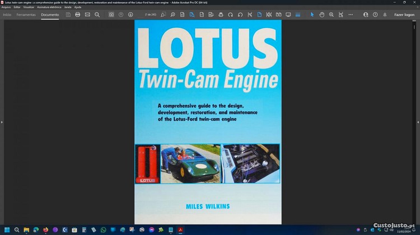Toggle scrolling mode with the blue lines icon
Image resolution: width=420 pixels, height=235 pixels.
tap(298, 15)
